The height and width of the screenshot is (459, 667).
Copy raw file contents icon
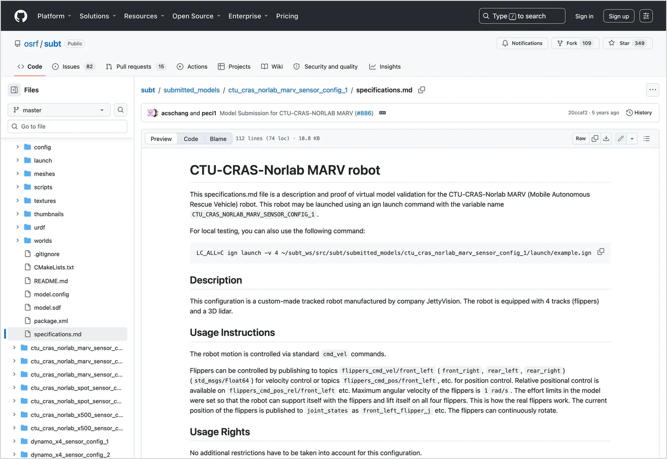coord(595,138)
